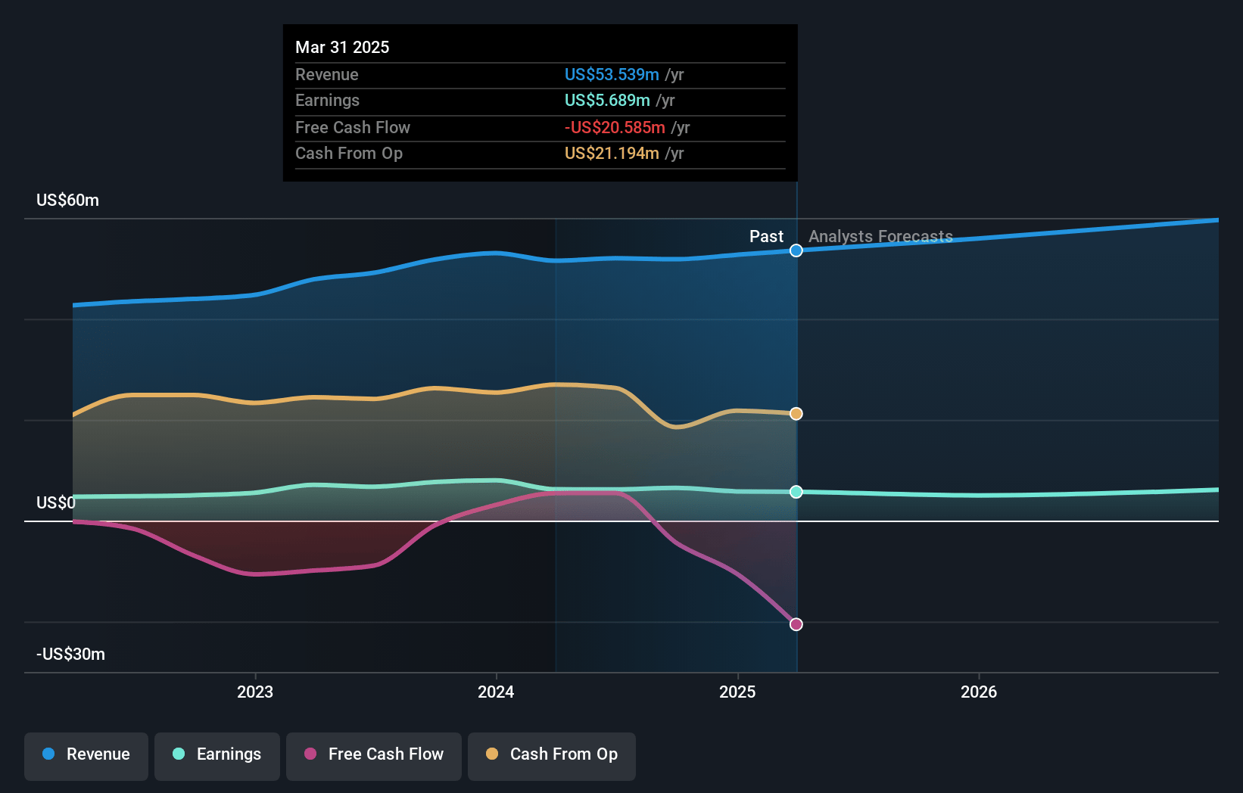Click the -US$30m axis label
The width and height of the screenshot is (1243, 793).
pyautogui.click(x=70, y=655)
